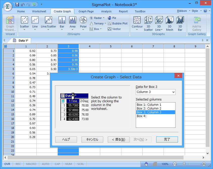
Task: Create a 3D Mesh graph
Action: pyautogui.click(x=170, y=24)
